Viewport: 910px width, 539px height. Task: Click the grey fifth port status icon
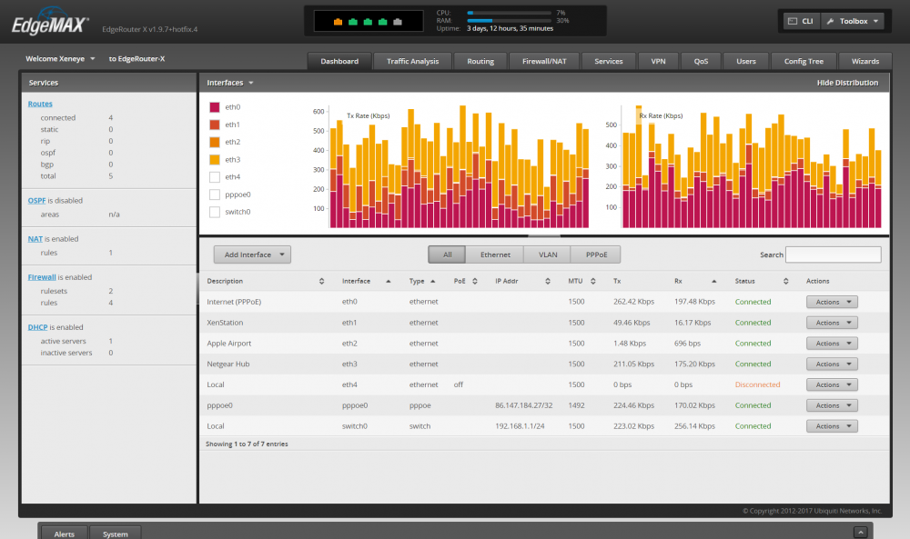398,22
